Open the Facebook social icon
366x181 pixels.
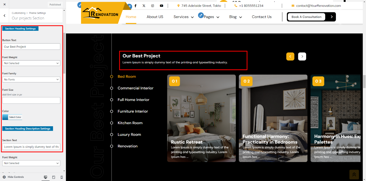(135, 6)
